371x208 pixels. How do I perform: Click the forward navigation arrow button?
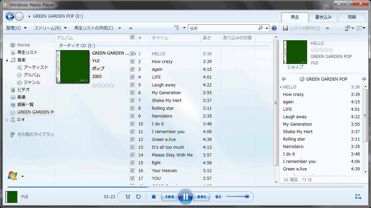(19, 16)
